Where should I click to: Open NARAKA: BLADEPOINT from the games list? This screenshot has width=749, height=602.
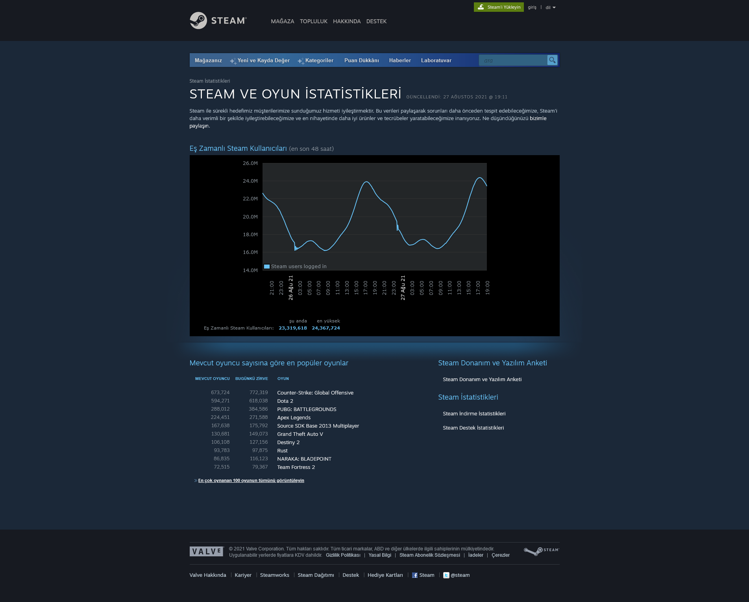pyautogui.click(x=304, y=459)
